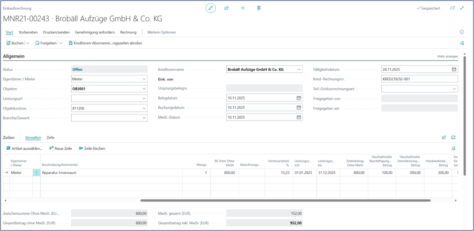
Task: Switch to the Verwalten tab
Action: pyautogui.click(x=33, y=137)
